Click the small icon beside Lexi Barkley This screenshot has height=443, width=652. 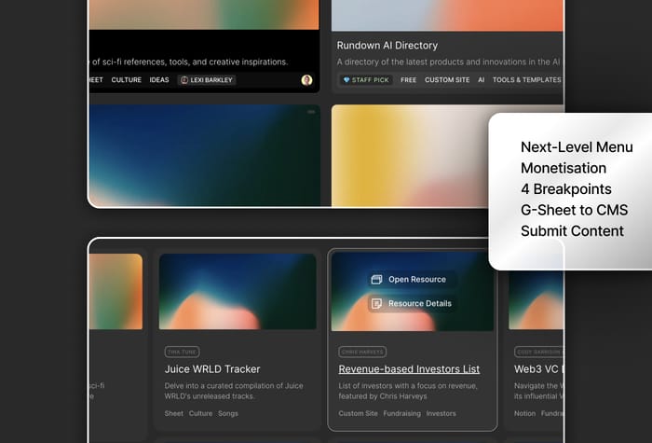click(184, 80)
